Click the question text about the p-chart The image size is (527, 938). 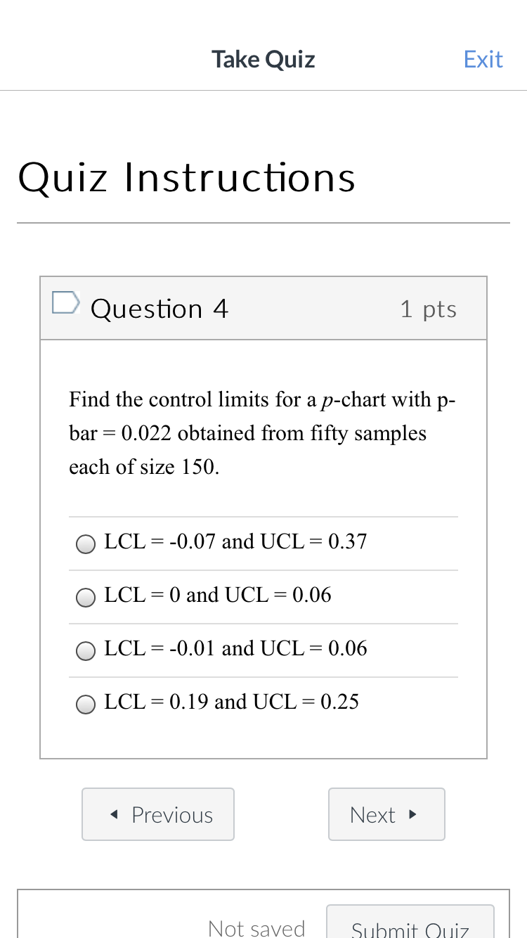[262, 432]
